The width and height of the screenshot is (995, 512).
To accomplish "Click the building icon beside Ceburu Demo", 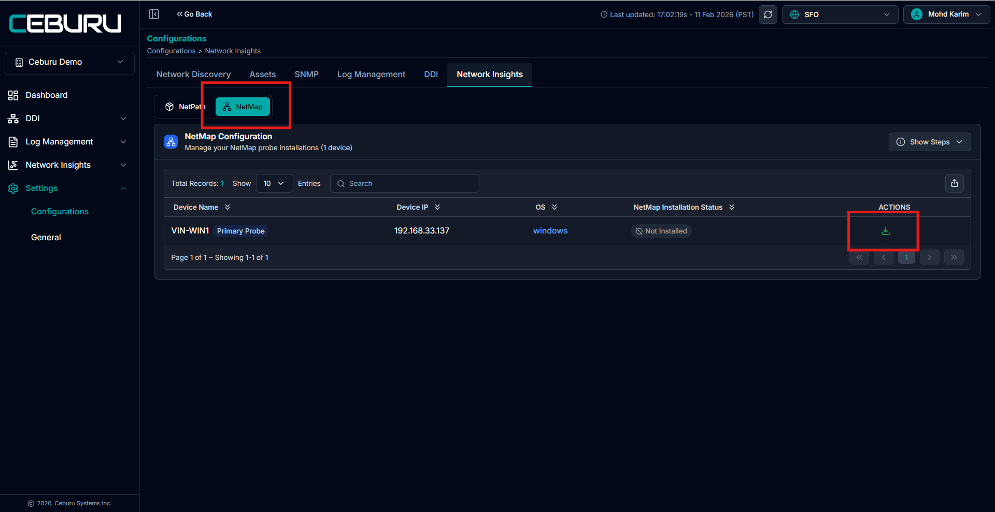I will tap(19, 63).
